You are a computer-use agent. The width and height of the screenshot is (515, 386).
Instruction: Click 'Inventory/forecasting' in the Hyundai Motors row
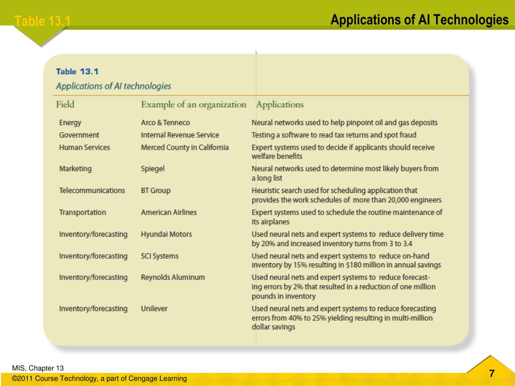[93, 234]
